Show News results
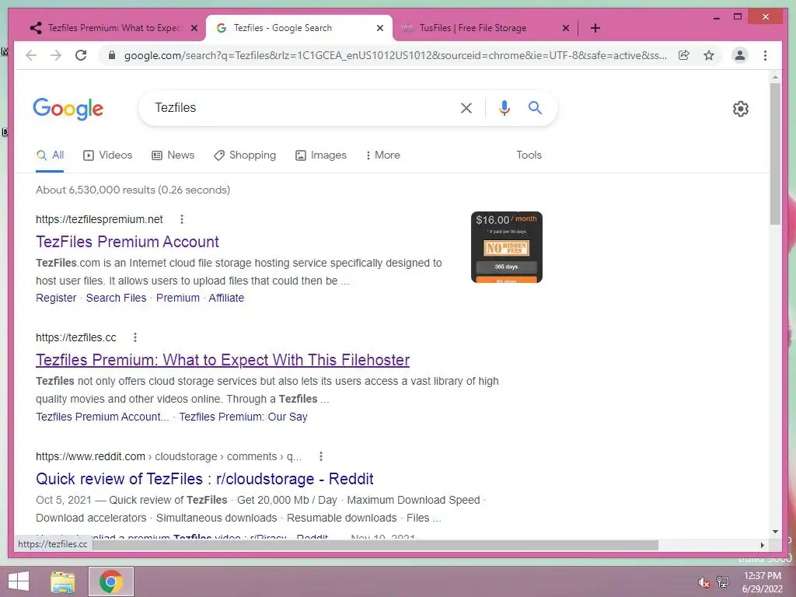 [x=173, y=155]
